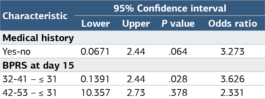This screenshot has width=265, height=99.
Task: Click the 42-53 – ≤ 31 row label
Action: click(29, 93)
